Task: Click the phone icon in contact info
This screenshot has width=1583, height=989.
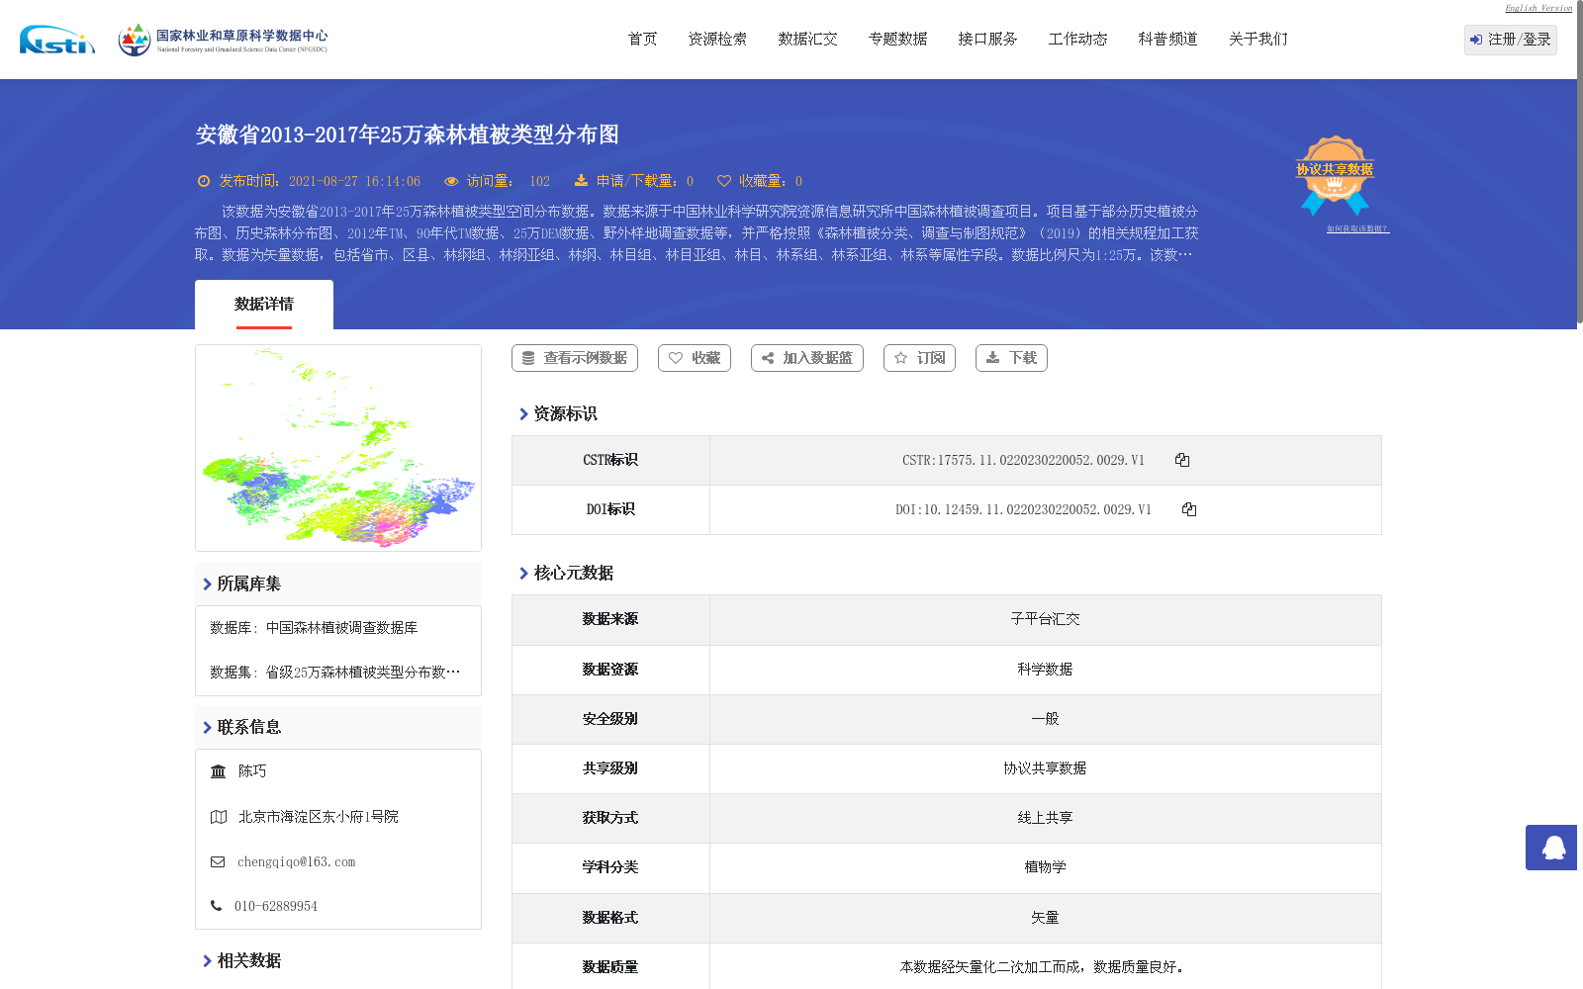Action: point(216,906)
